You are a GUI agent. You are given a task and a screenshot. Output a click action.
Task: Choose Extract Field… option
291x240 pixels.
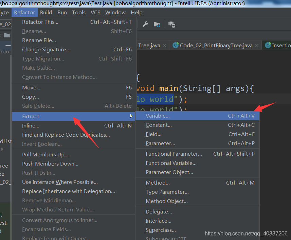(198, 134)
